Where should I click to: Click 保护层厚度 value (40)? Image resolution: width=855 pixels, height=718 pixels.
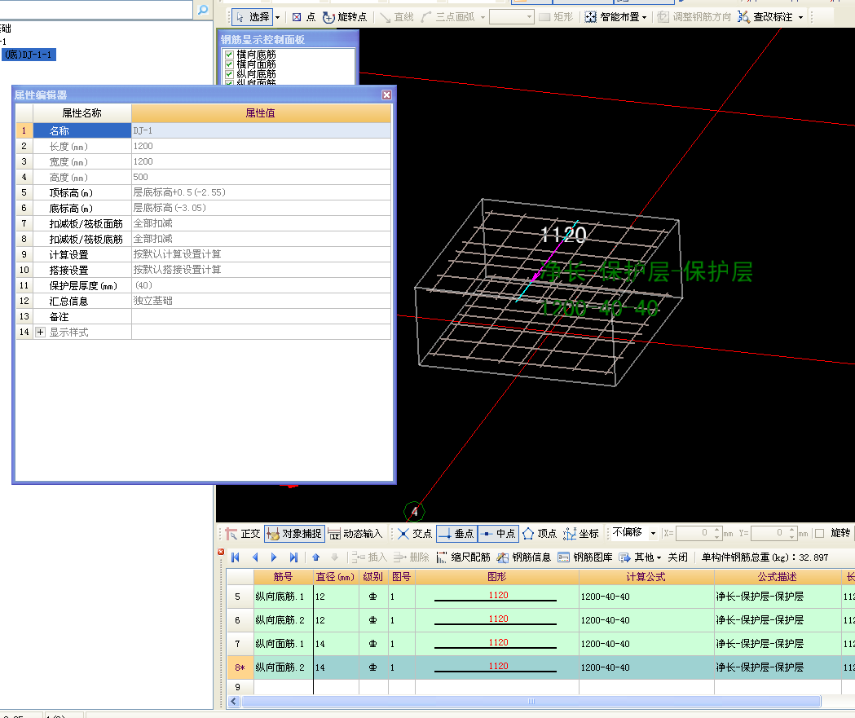(x=261, y=286)
